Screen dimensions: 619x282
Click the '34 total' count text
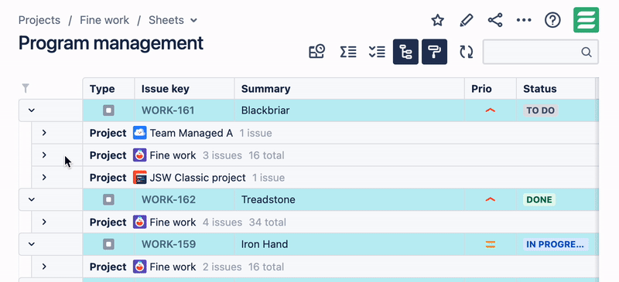(x=267, y=222)
